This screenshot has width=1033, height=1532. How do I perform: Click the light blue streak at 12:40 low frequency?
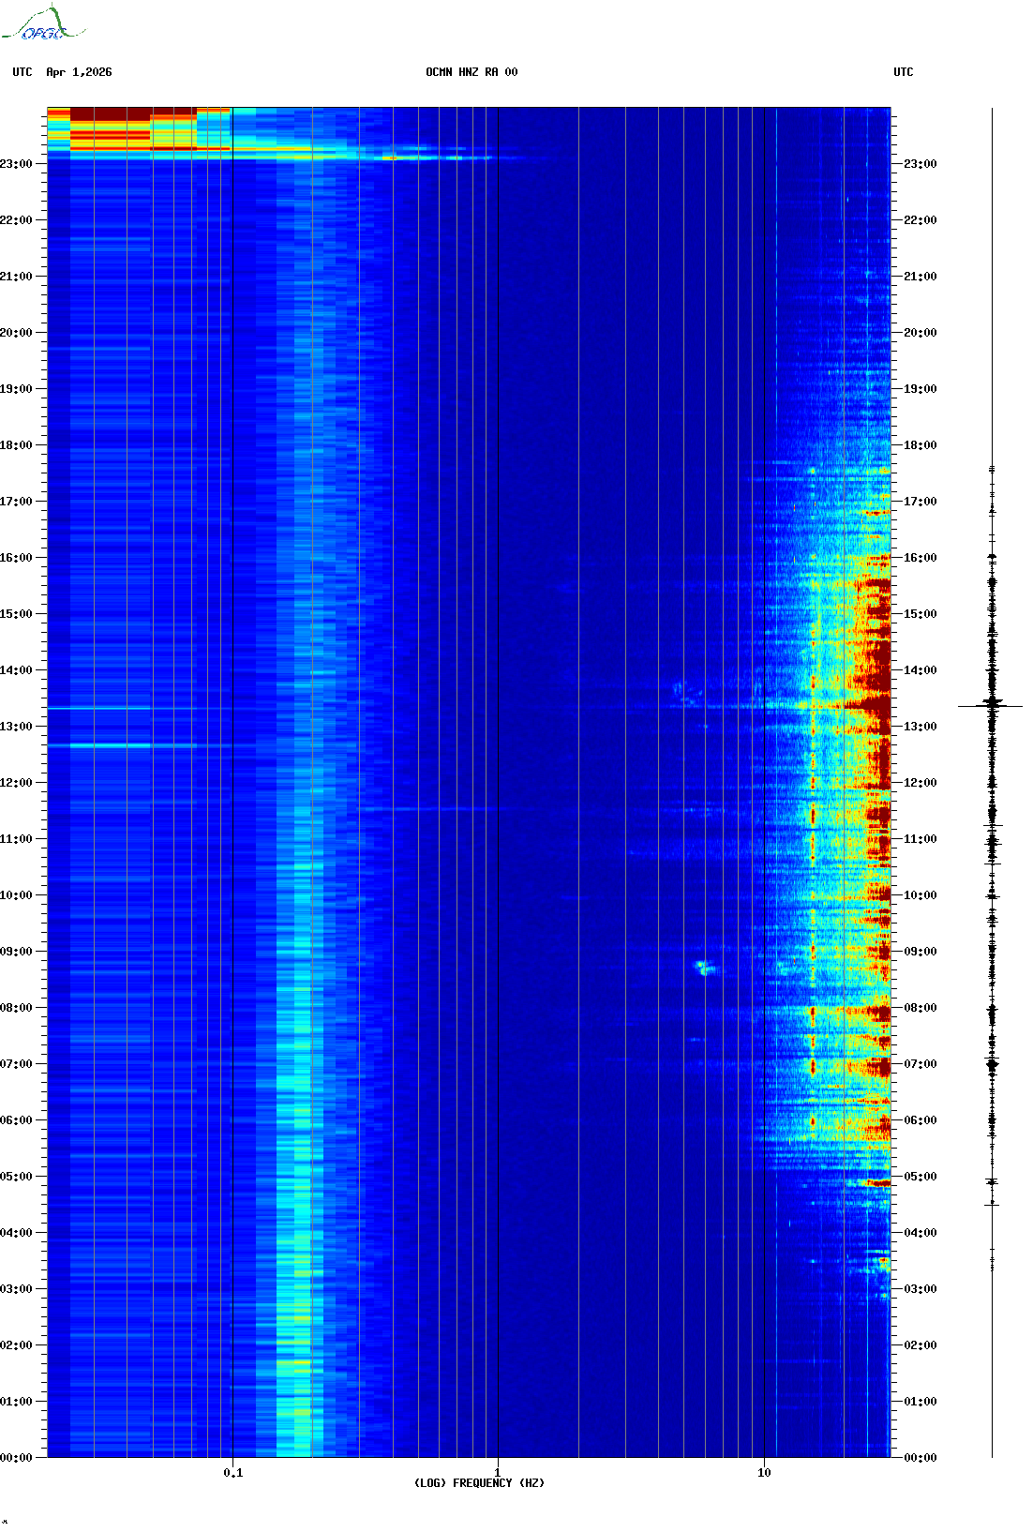point(110,745)
